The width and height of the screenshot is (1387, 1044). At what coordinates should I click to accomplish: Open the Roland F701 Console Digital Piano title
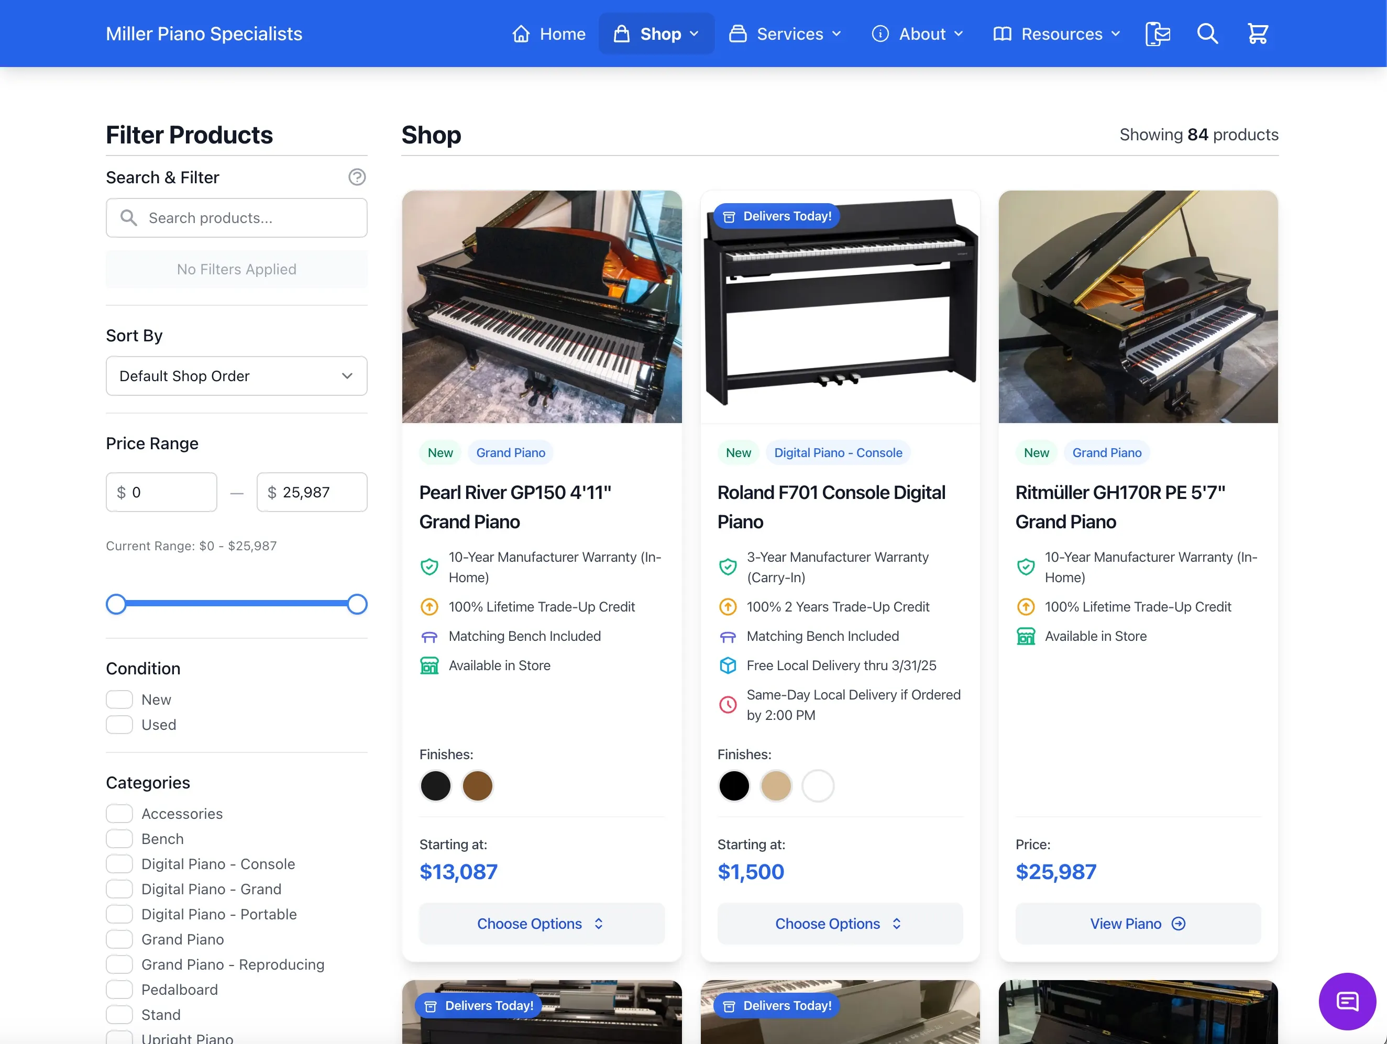tap(831, 507)
